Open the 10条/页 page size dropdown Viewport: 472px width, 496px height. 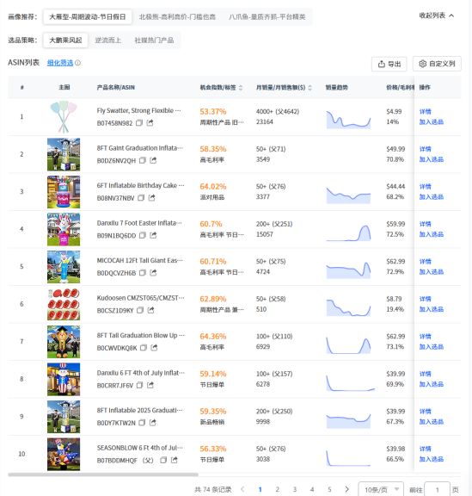[x=381, y=490]
